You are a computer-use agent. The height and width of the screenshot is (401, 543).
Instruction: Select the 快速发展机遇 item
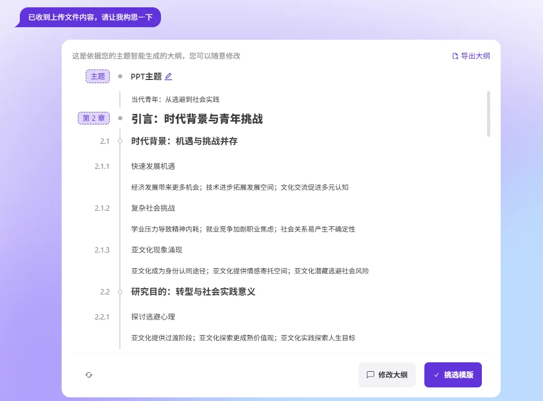(153, 167)
